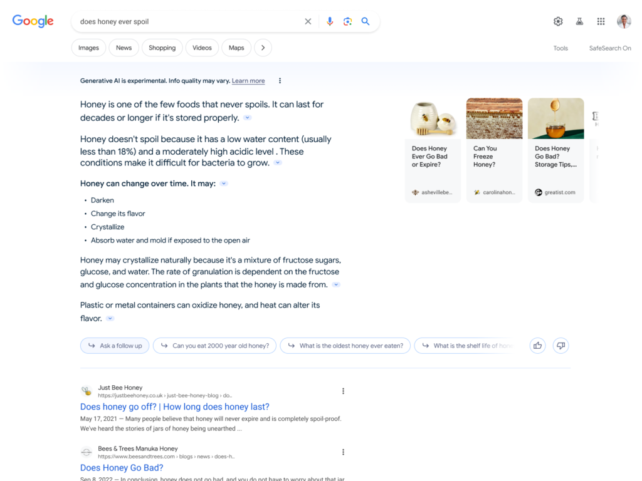The width and height of the screenshot is (642, 481).
Task: Give thumbs up to AI answer
Action: pyautogui.click(x=537, y=346)
